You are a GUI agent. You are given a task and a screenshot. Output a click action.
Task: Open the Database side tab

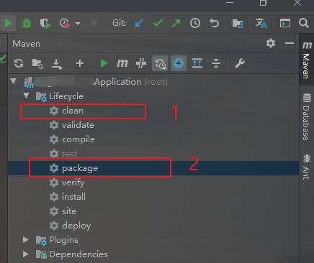coord(307,117)
